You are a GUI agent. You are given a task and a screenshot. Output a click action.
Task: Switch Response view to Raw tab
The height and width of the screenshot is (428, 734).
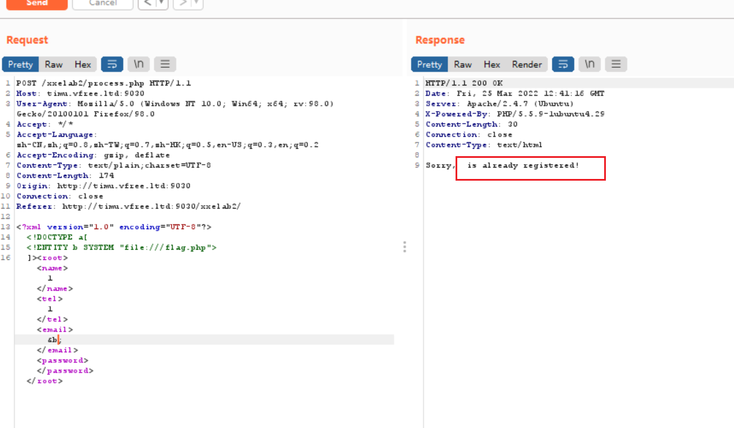(x=463, y=64)
